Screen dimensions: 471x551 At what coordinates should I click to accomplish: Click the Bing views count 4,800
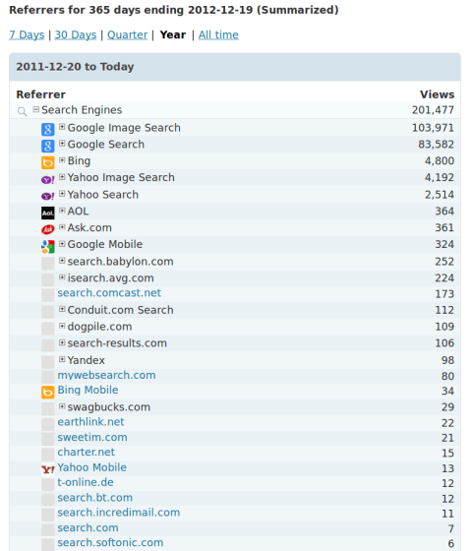click(x=439, y=161)
